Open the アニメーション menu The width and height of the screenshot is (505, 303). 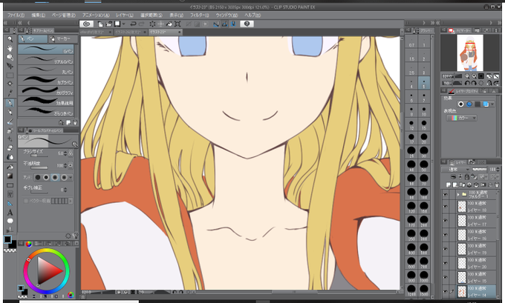coord(96,15)
